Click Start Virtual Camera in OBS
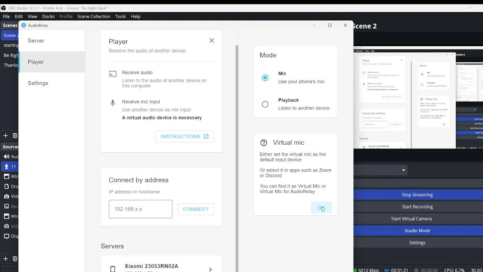 [417, 219]
